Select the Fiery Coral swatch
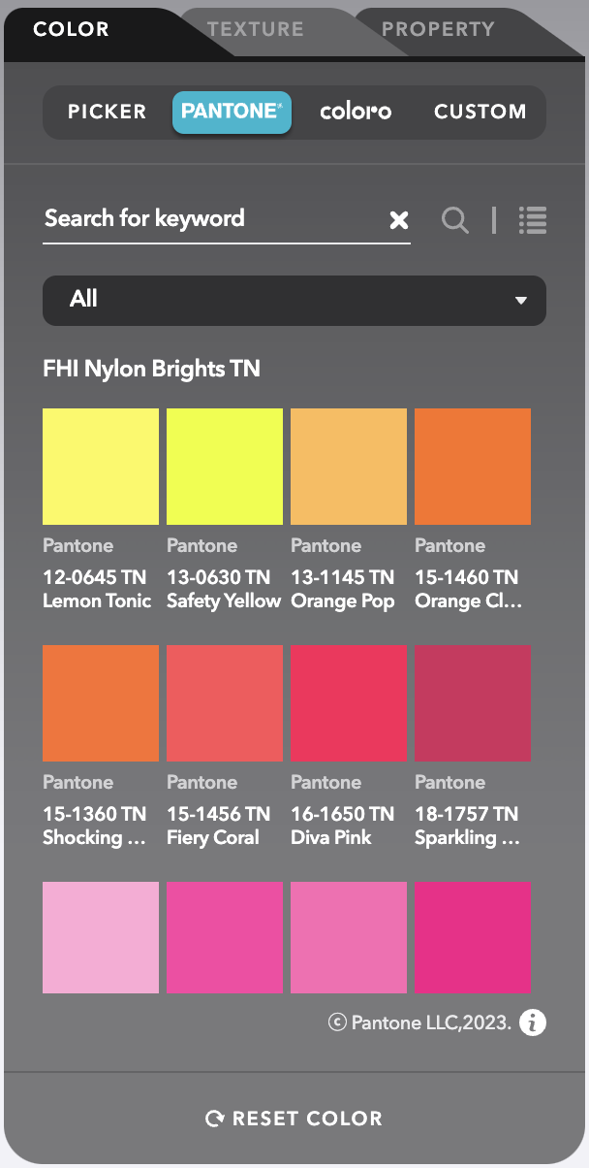Screen dimensions: 589x1168 point(225,703)
